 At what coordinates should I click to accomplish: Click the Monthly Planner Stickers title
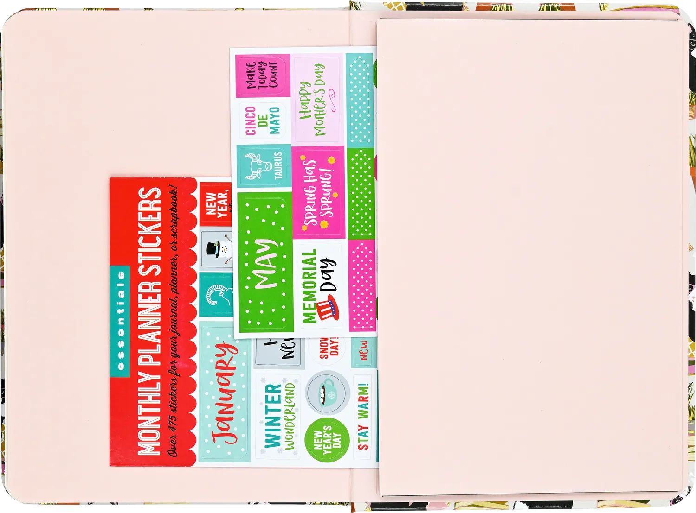(149, 321)
